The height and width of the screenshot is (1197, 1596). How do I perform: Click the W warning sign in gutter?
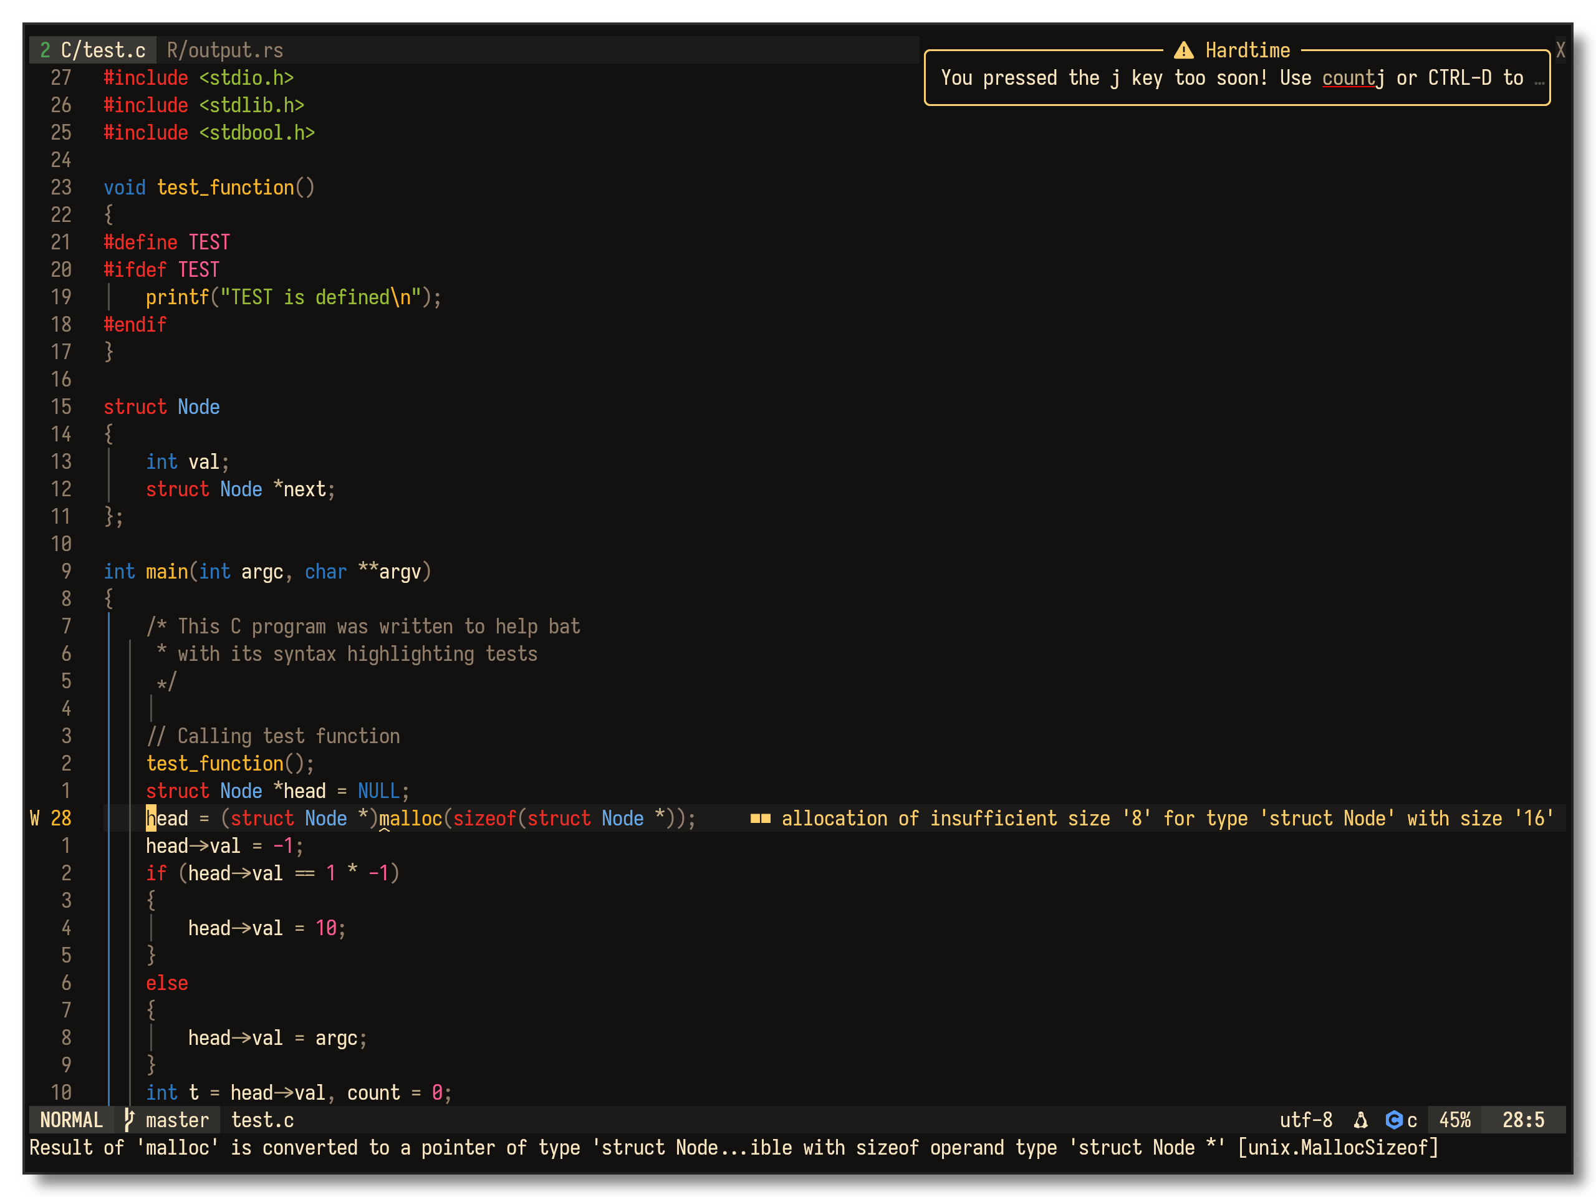[35, 818]
